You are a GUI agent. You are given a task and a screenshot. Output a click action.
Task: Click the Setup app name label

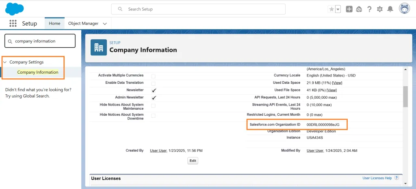pyautogui.click(x=29, y=23)
